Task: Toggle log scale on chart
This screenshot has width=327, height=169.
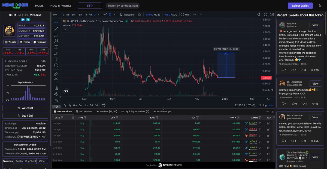Action: click(265, 105)
